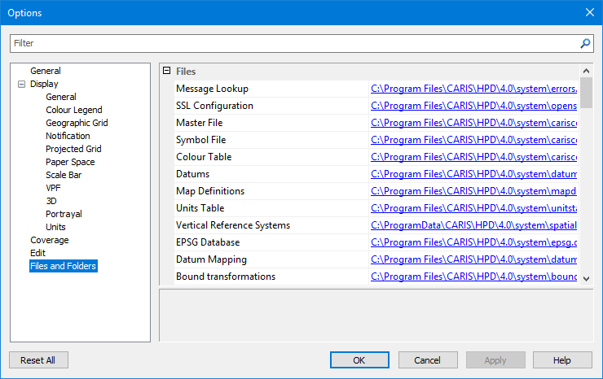
Task: Click the search magnifier icon in Filter box
Action: pos(584,43)
